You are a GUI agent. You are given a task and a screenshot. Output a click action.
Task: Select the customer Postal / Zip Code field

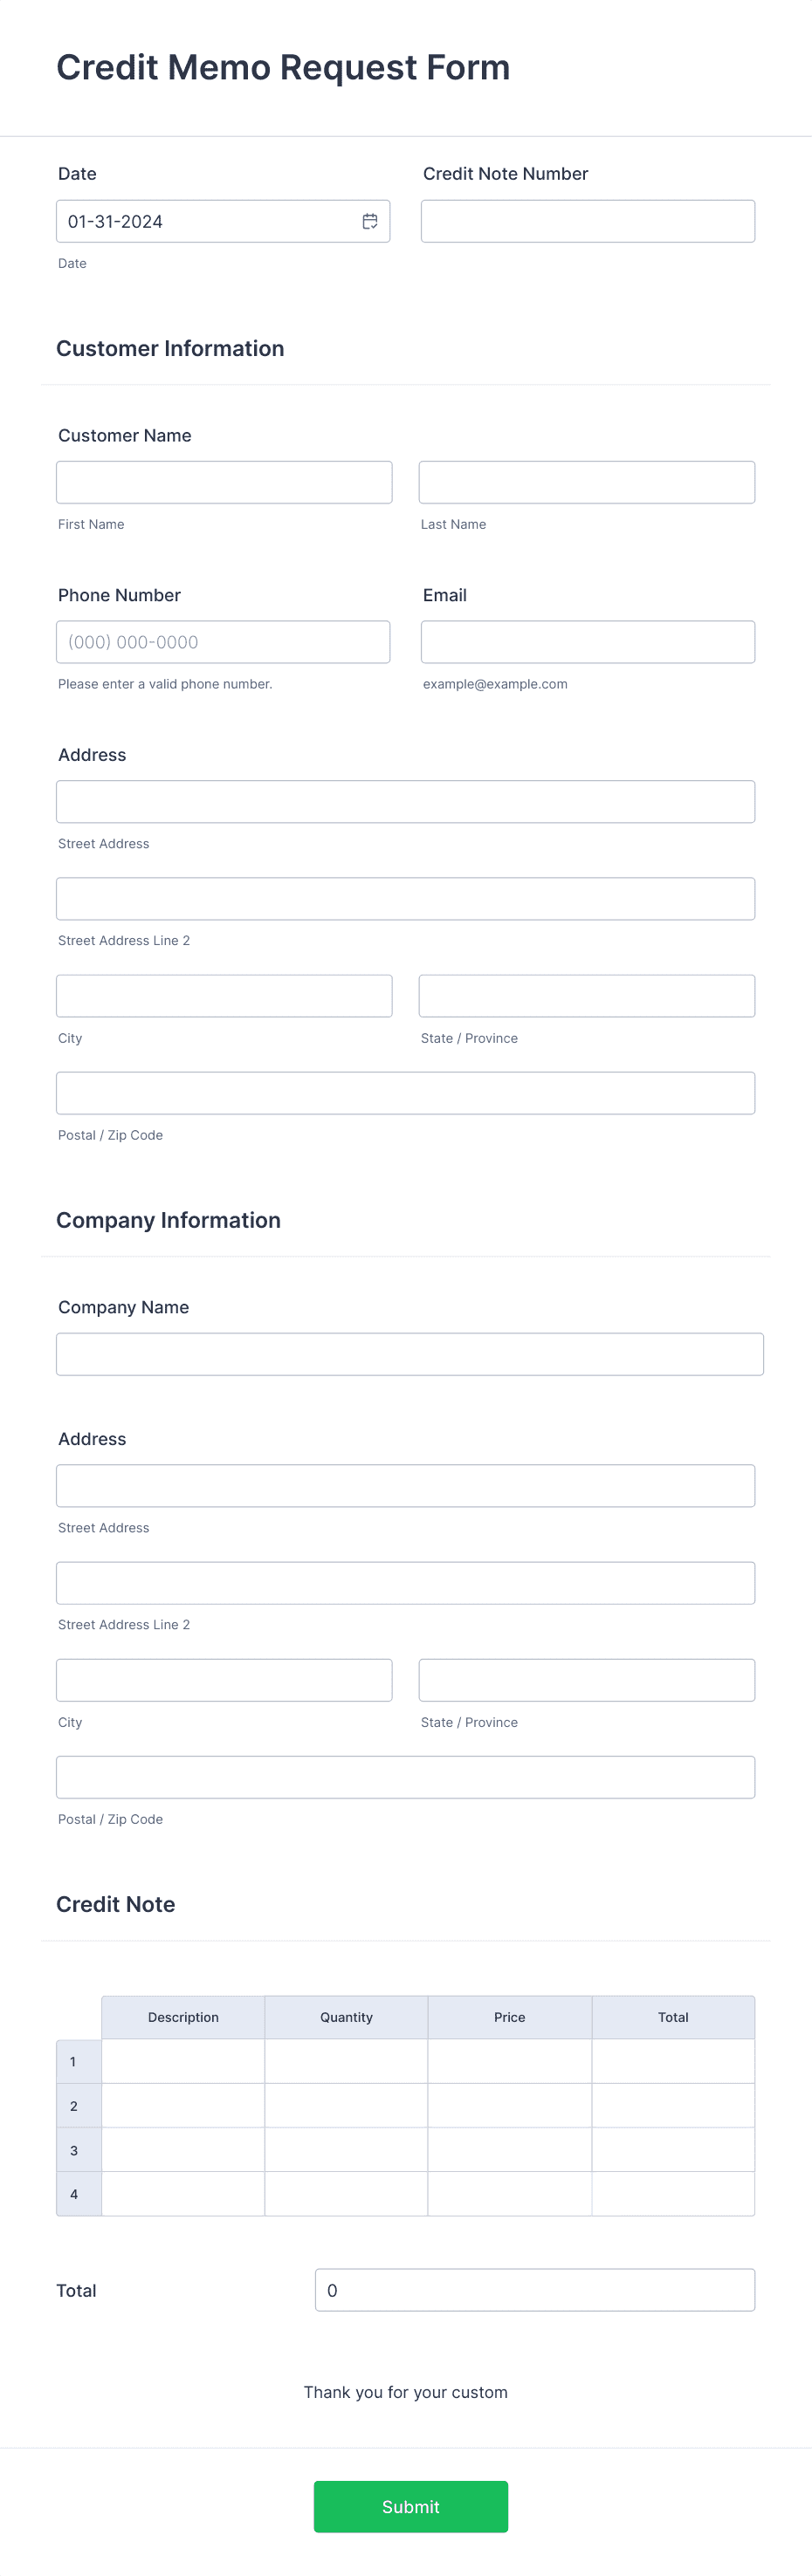[406, 1092]
